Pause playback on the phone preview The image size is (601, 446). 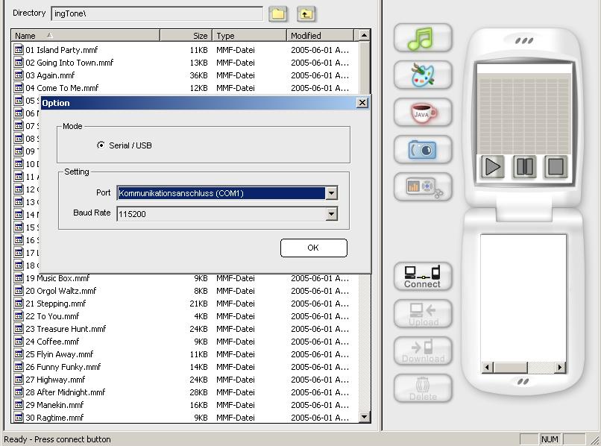point(525,166)
